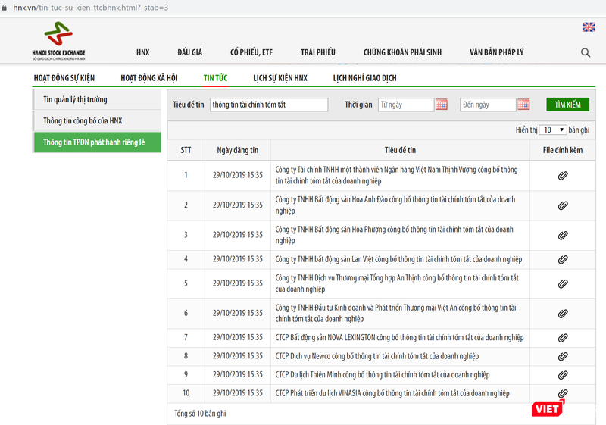
Task: Select the HOẠT ĐỘNG XÃ HỘI tab
Action: coord(150,77)
